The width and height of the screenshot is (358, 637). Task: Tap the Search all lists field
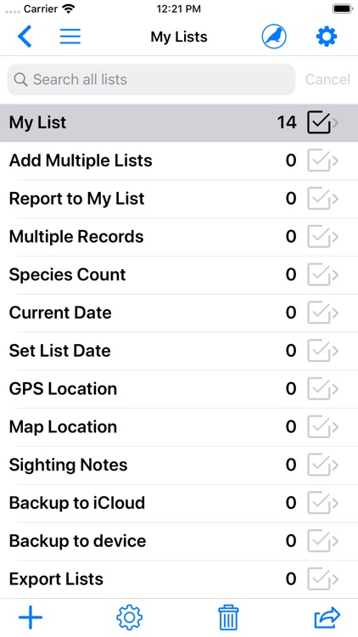151,80
